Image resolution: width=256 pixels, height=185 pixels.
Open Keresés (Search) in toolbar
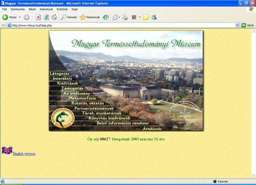[68, 17]
